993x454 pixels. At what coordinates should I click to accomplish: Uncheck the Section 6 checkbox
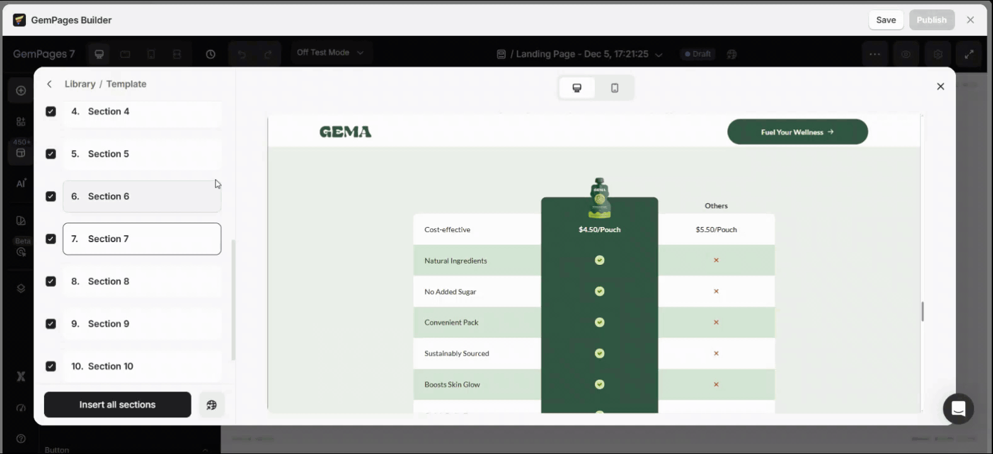[51, 197]
